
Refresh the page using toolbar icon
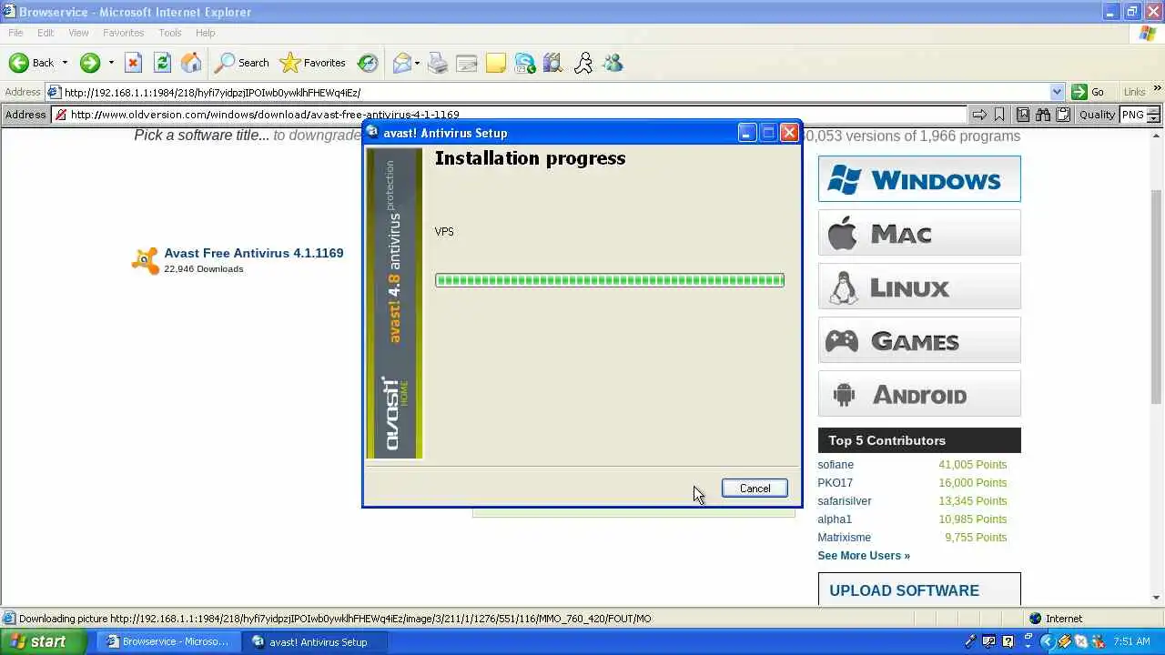coord(162,63)
